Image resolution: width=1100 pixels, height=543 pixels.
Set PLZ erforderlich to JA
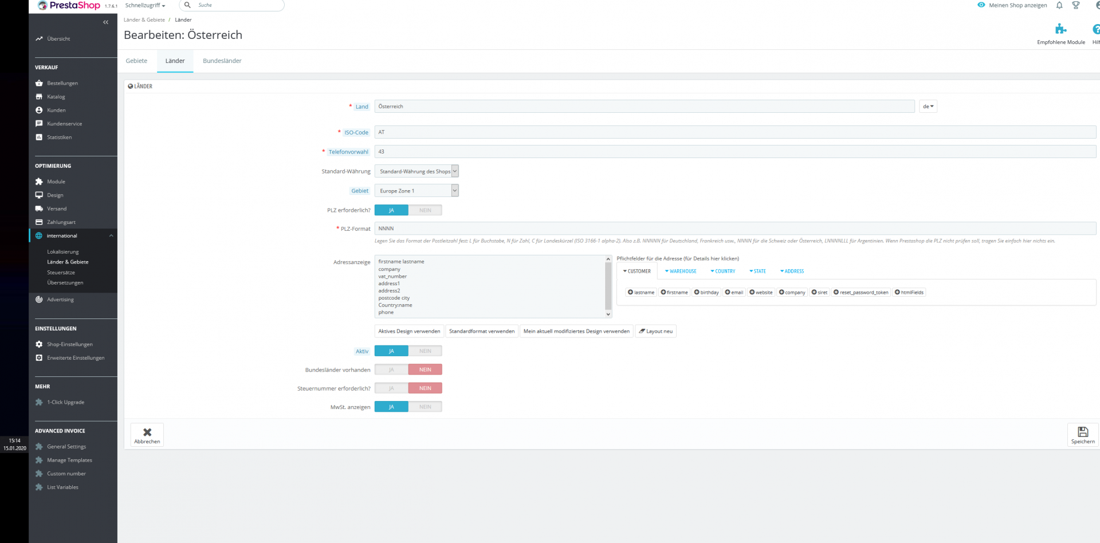click(x=391, y=210)
